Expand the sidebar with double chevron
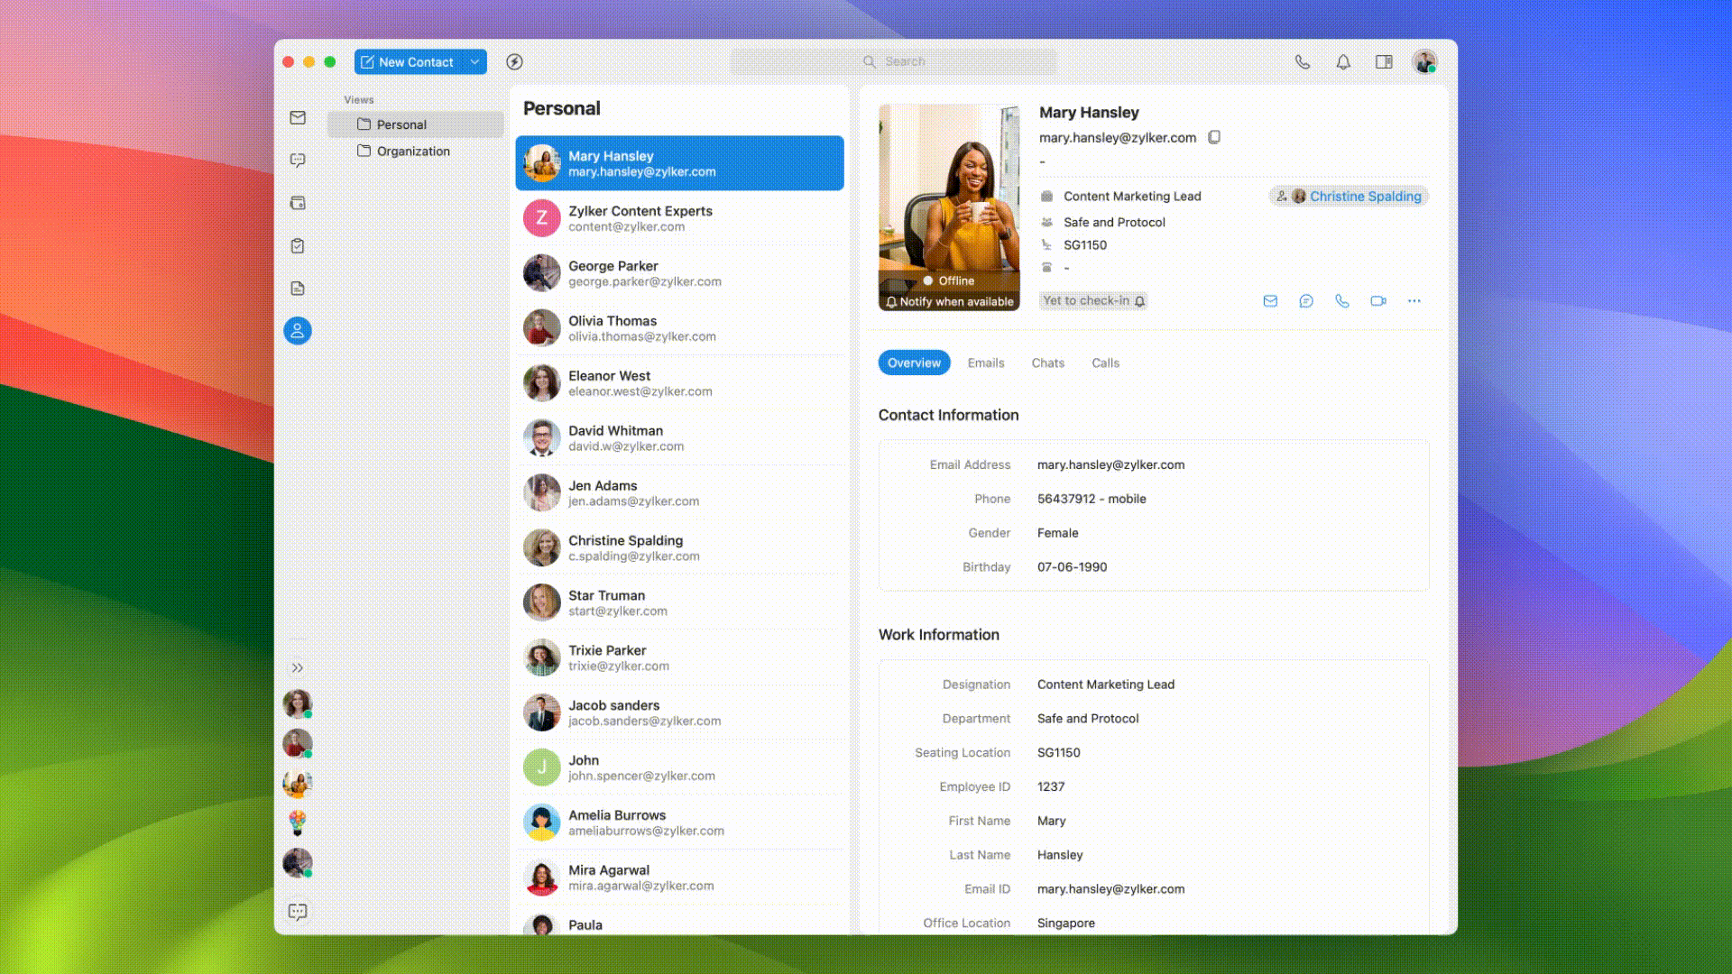The height and width of the screenshot is (974, 1732). [x=298, y=668]
